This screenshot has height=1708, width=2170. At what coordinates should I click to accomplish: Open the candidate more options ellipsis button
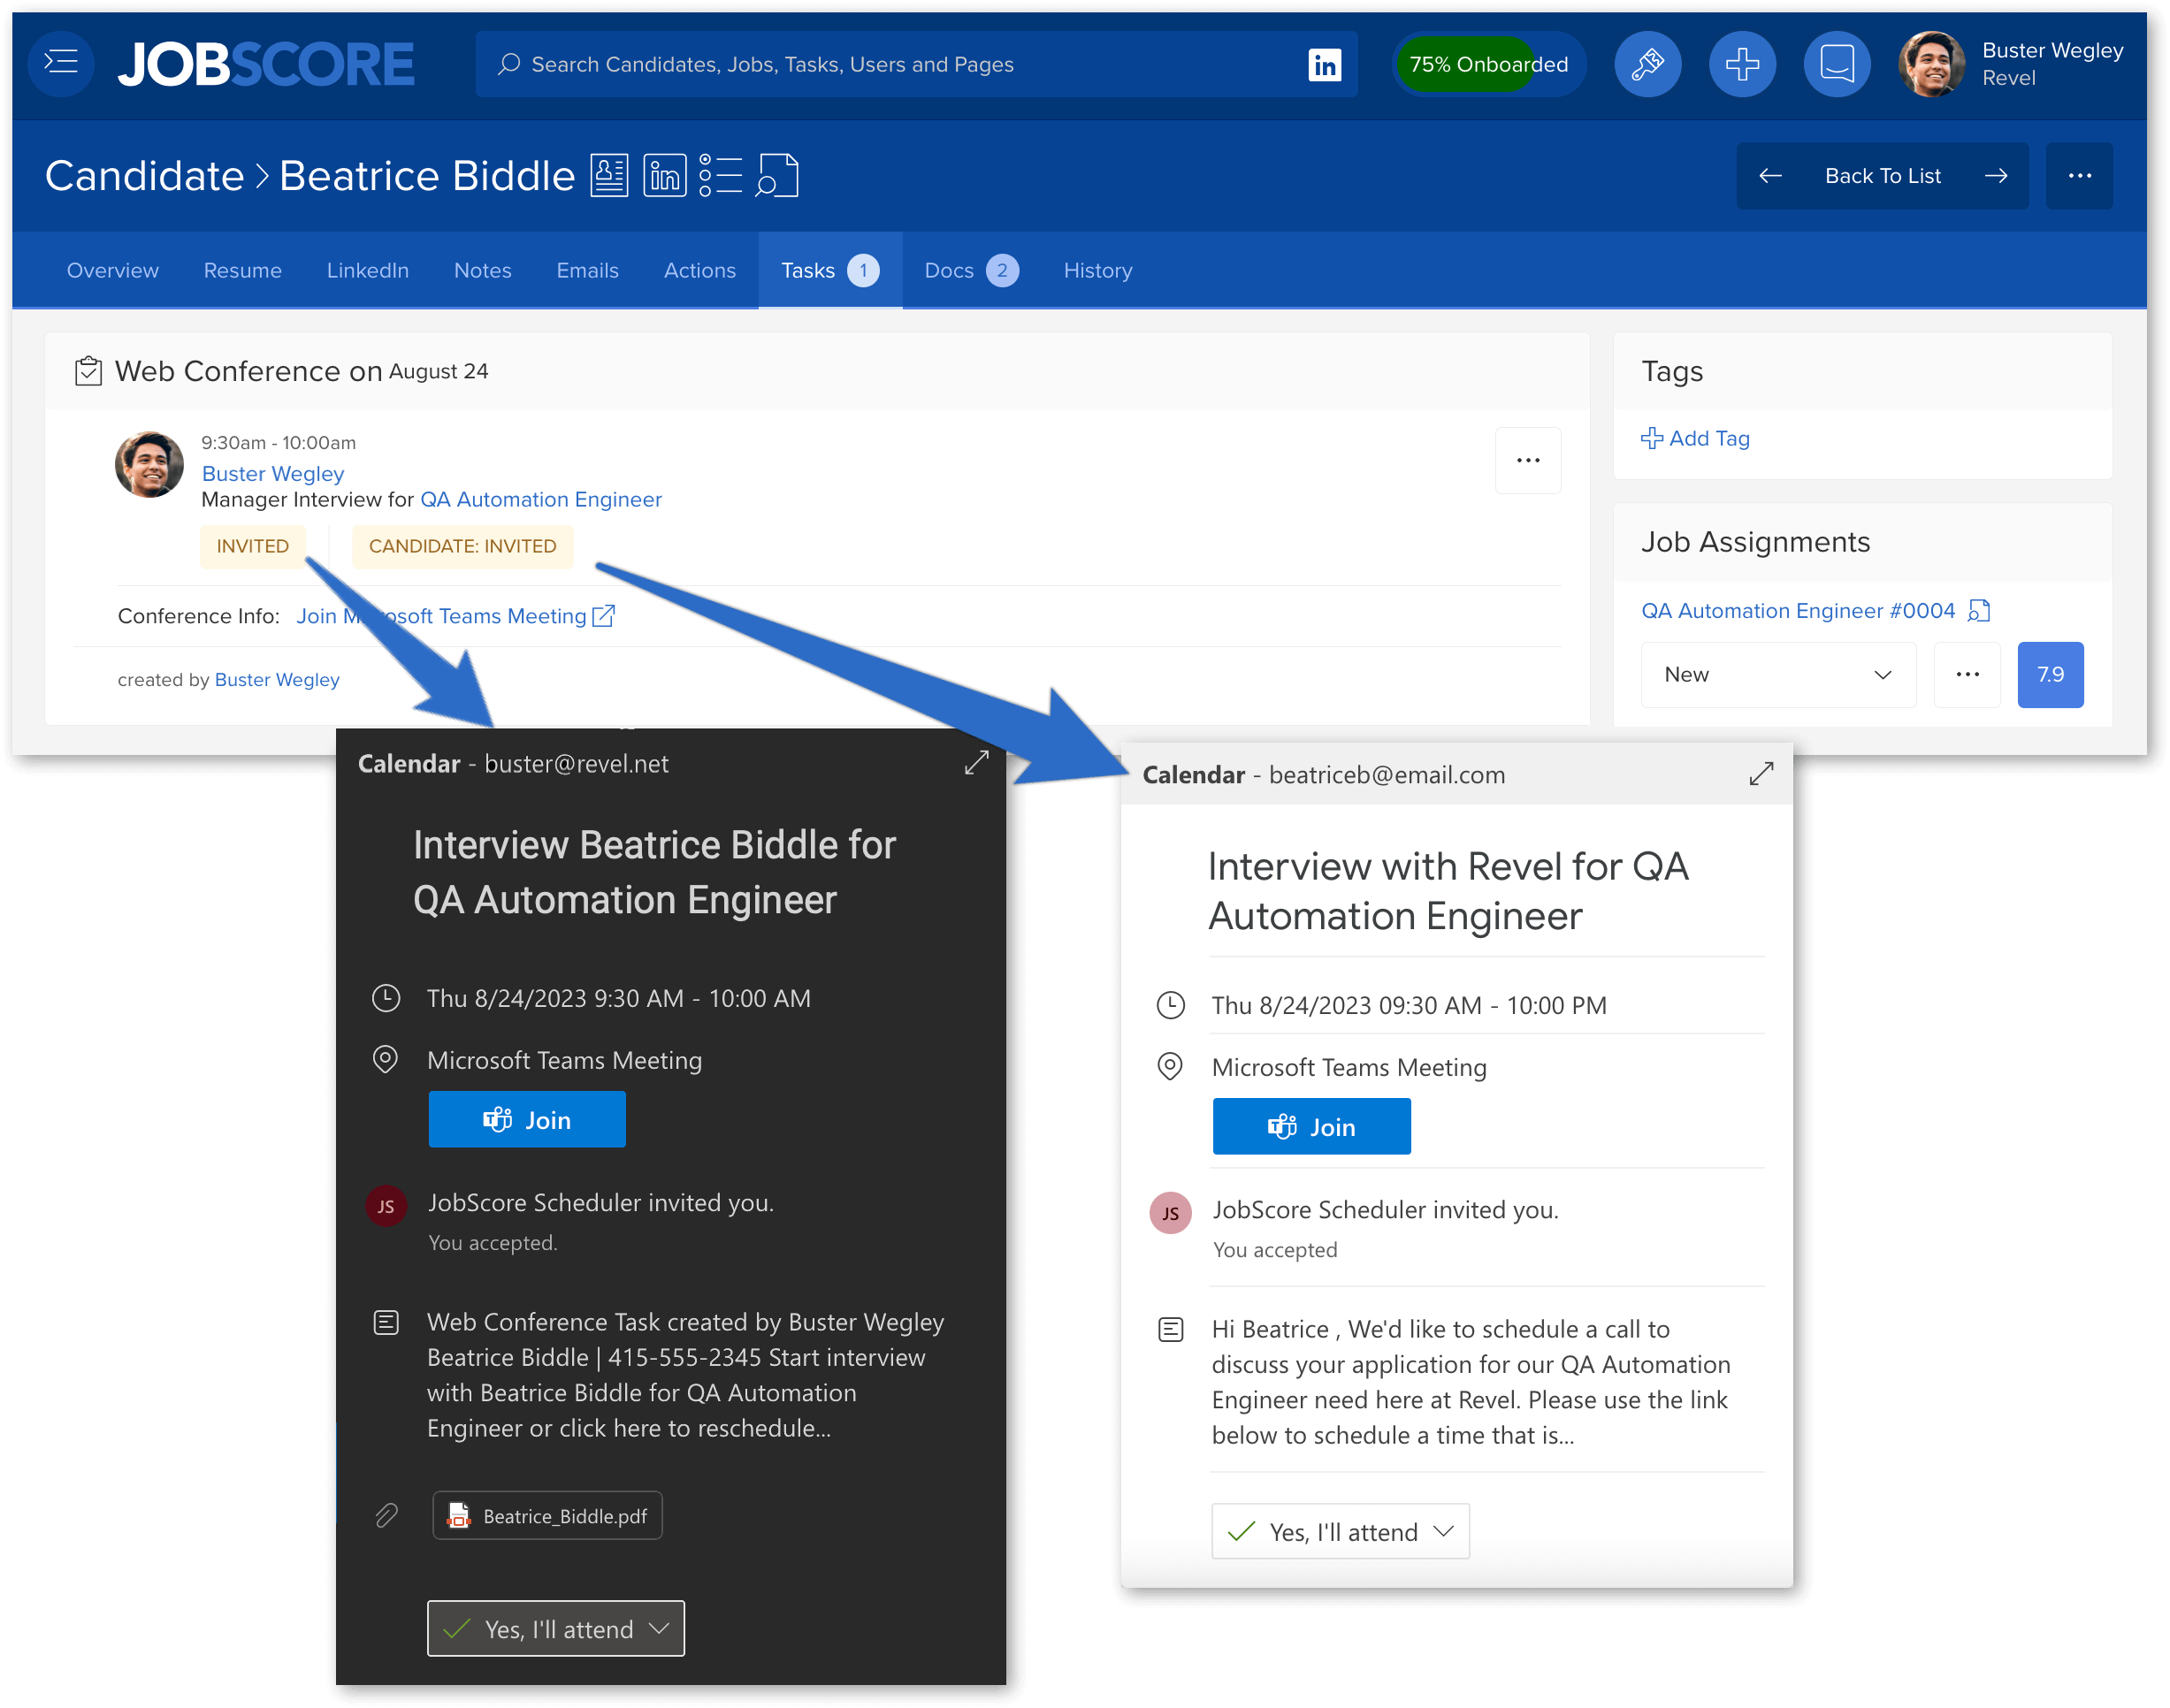(2079, 176)
